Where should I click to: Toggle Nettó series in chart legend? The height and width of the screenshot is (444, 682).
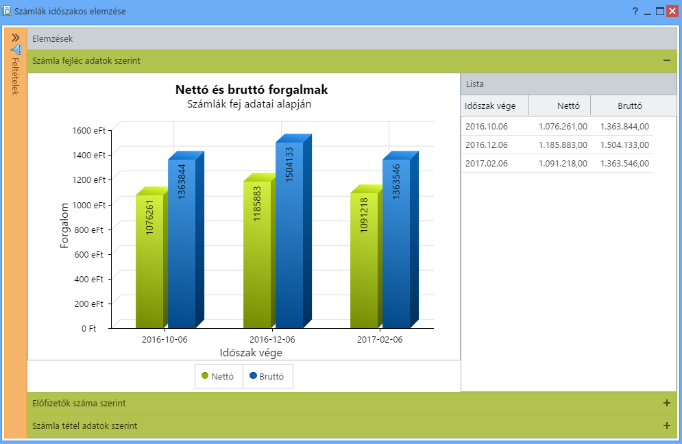coord(219,376)
